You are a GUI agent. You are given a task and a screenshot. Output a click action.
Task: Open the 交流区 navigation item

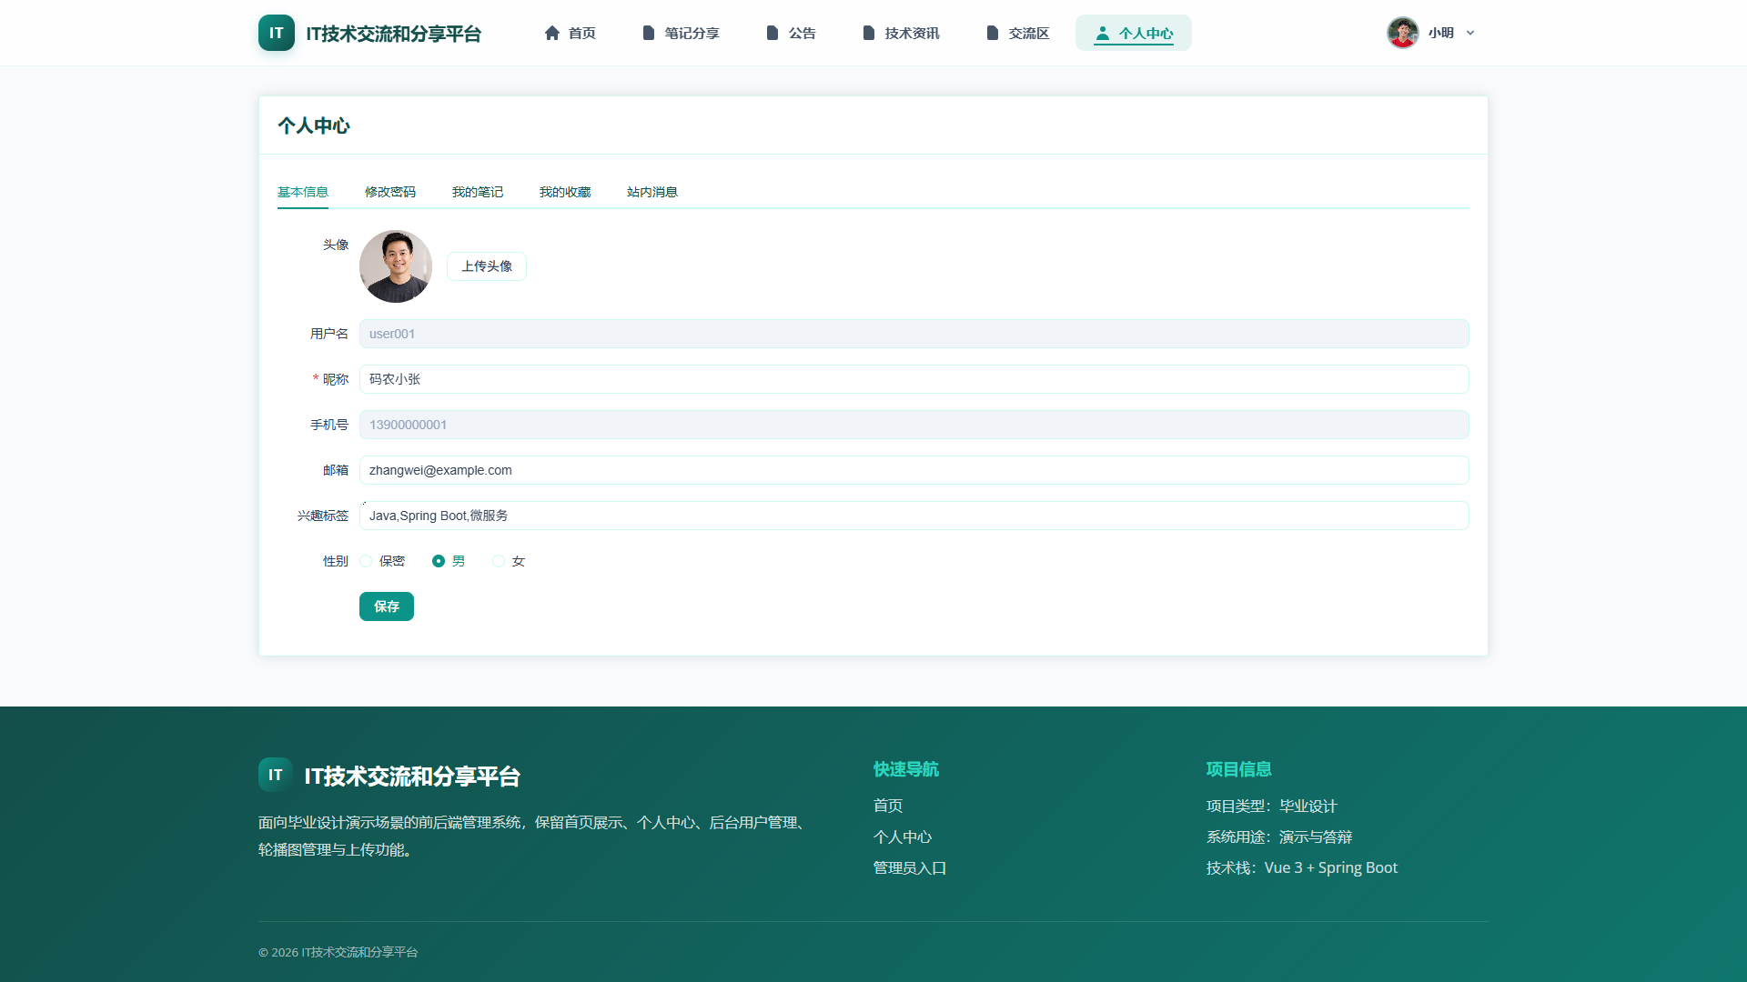(x=1018, y=33)
